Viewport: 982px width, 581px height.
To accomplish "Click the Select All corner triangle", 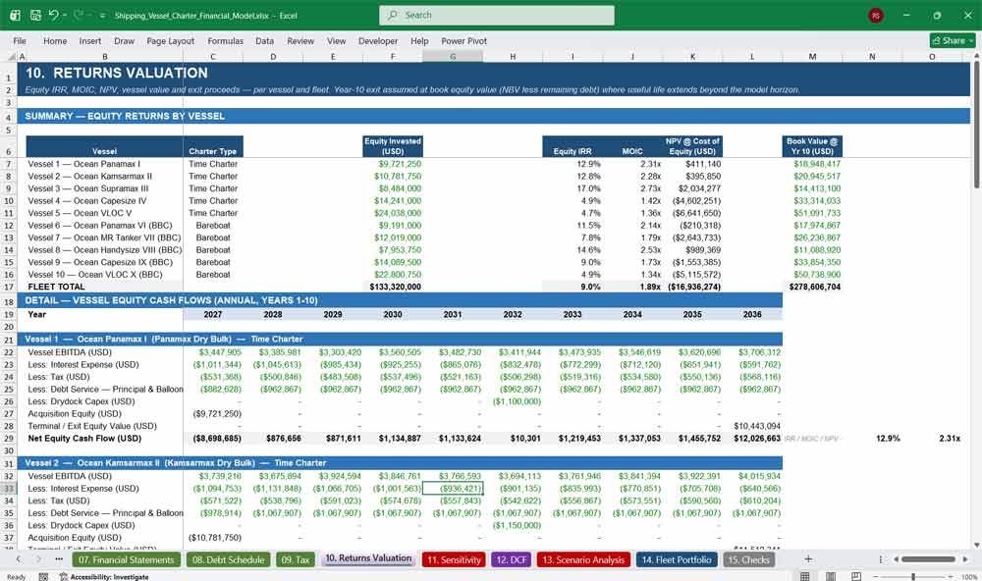I will (11, 56).
